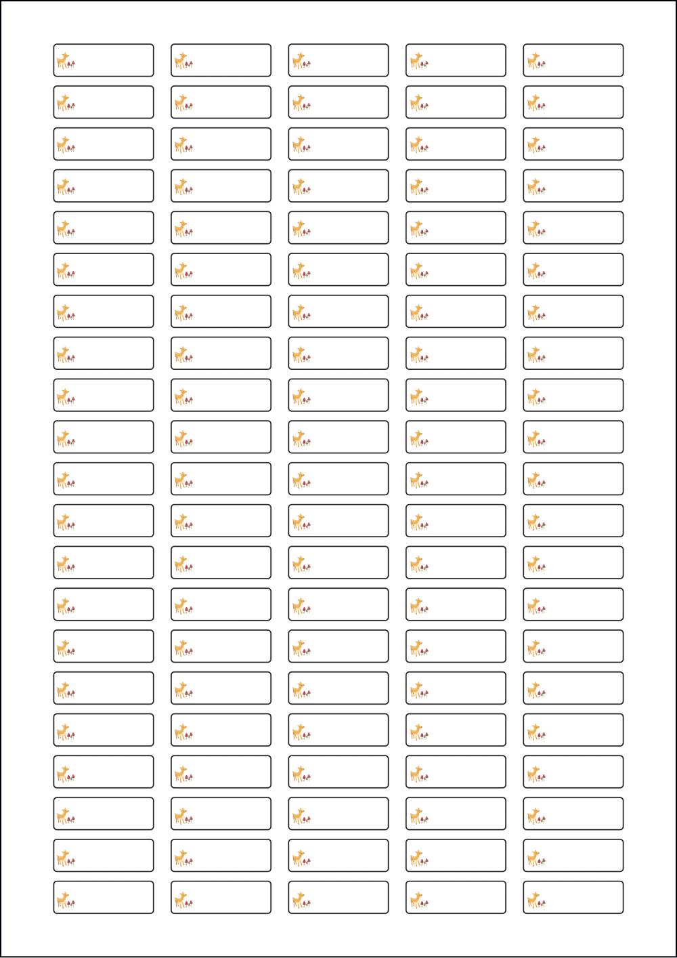Image resolution: width=677 pixels, height=958 pixels.
Task: Click blank writing area of top-left label
Action: (113, 60)
